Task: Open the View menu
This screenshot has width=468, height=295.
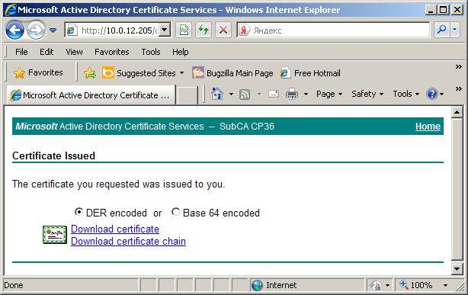Action: (x=74, y=52)
